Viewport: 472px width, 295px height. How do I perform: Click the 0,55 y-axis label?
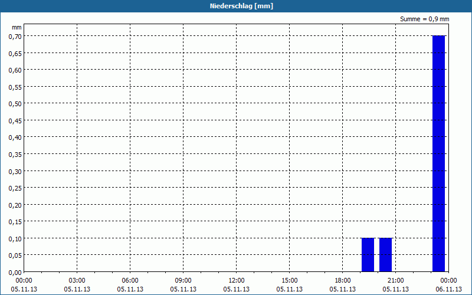click(15, 87)
